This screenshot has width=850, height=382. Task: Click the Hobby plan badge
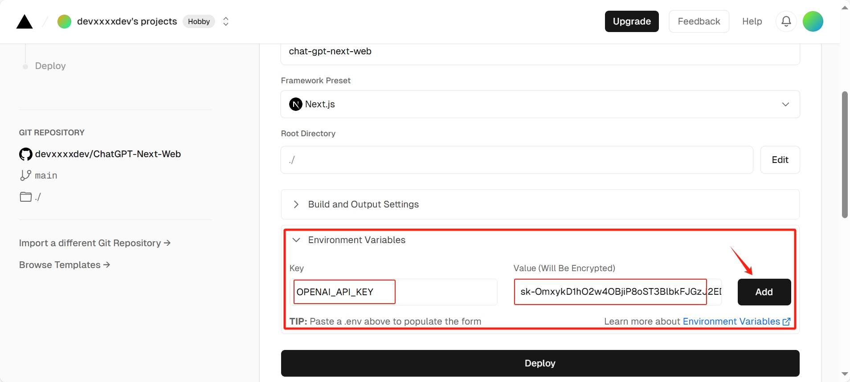click(x=199, y=21)
